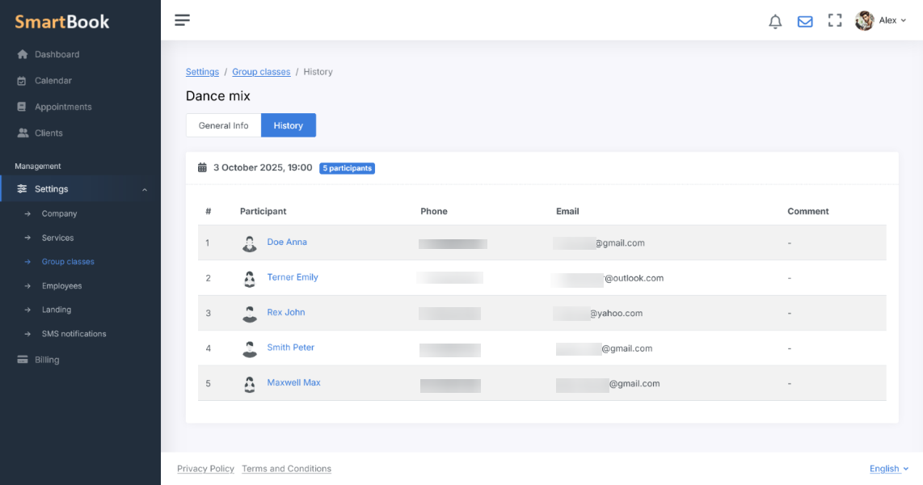This screenshot has width=923, height=485.
Task: Open the Alex user dropdown
Action: pos(881,21)
